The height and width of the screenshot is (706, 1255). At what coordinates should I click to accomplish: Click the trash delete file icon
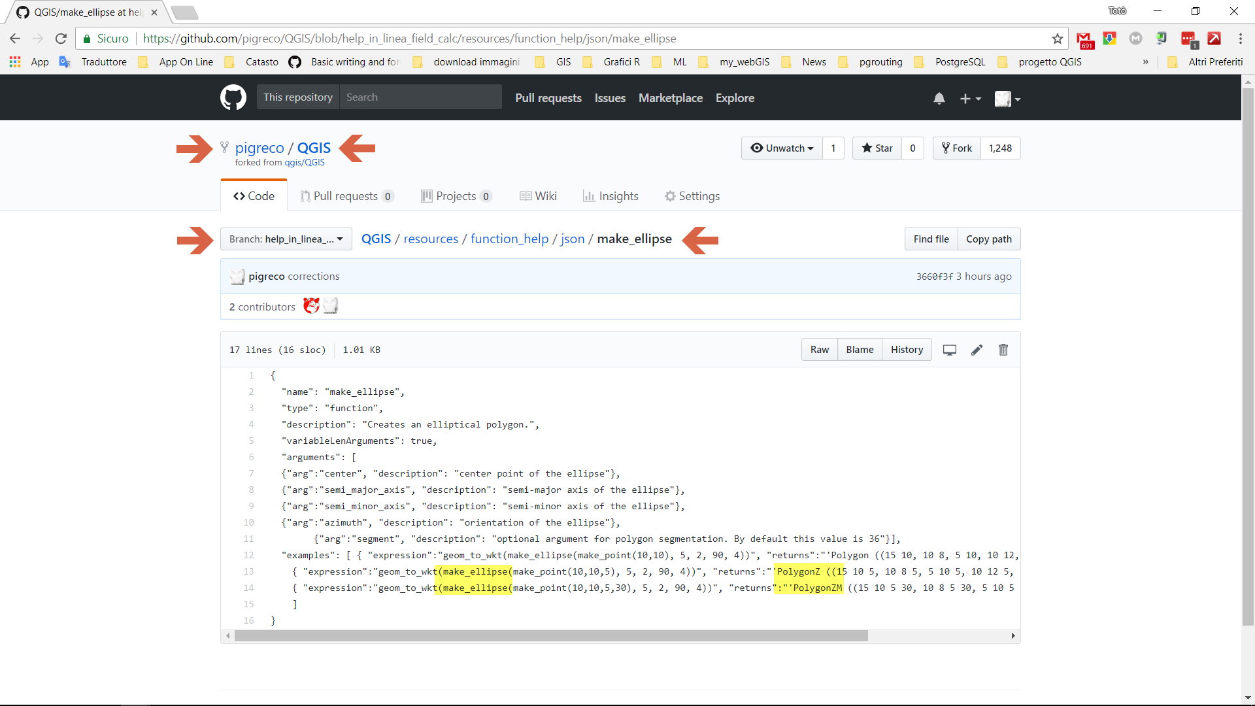[x=1003, y=350]
